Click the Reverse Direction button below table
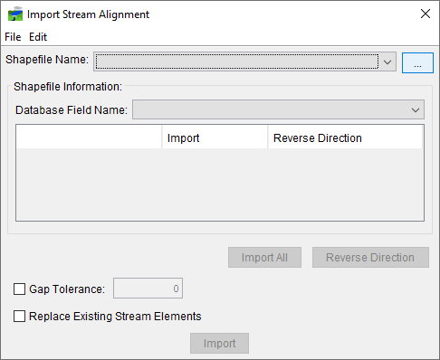440x360 pixels. 370,258
